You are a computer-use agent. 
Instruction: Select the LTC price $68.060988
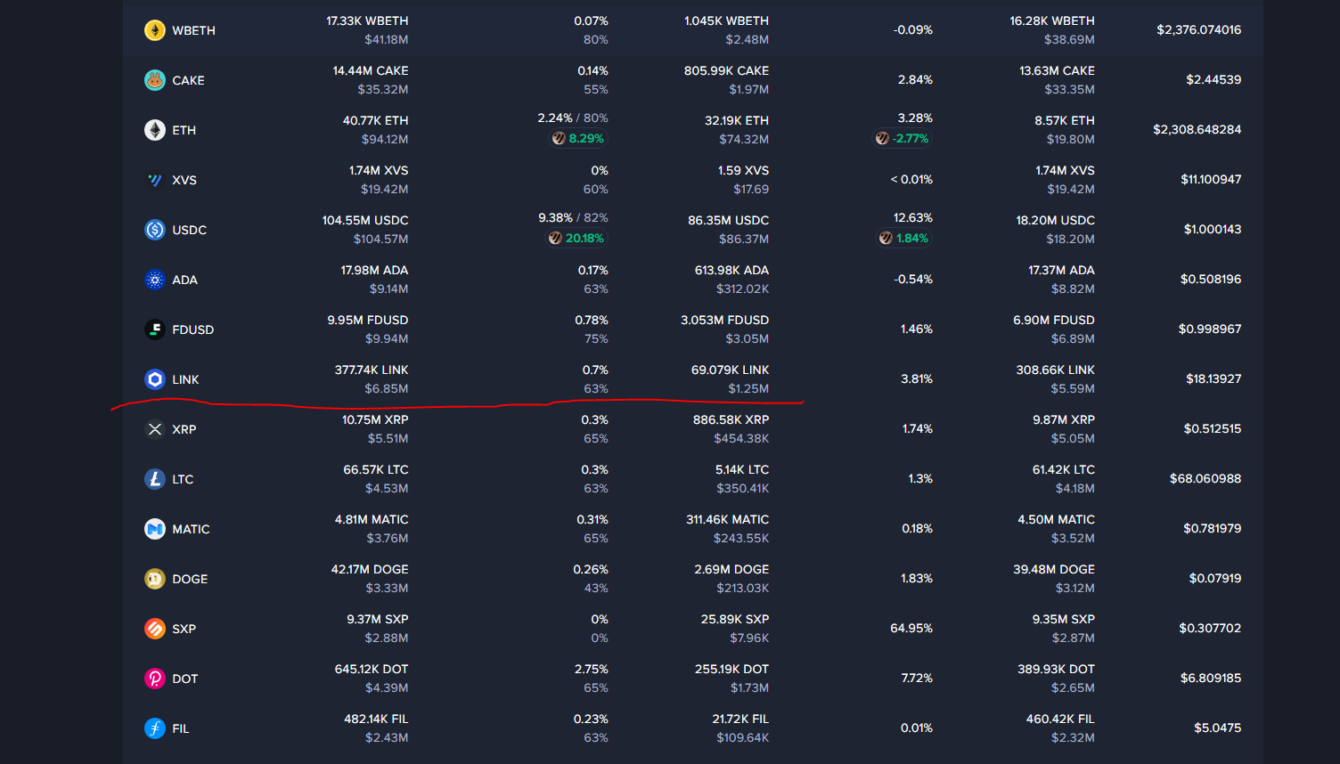pyautogui.click(x=1205, y=478)
